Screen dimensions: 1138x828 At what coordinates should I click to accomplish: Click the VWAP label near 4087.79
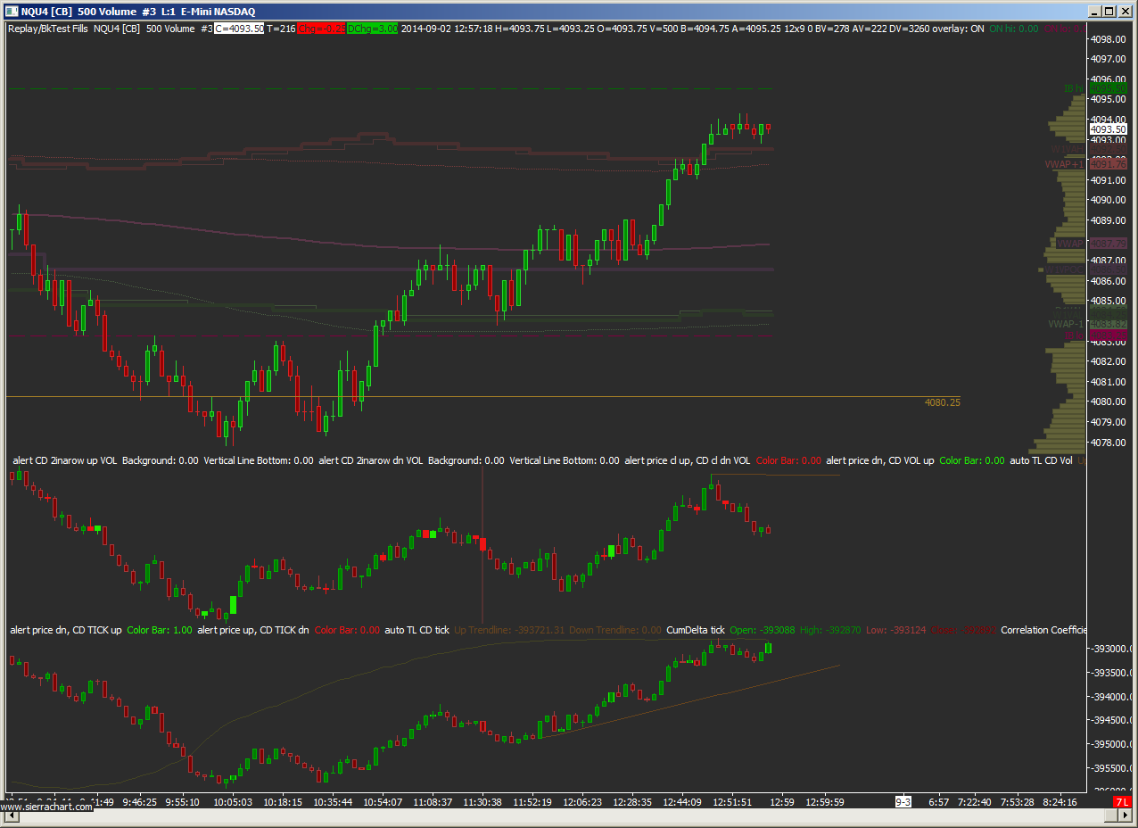[x=1069, y=244]
